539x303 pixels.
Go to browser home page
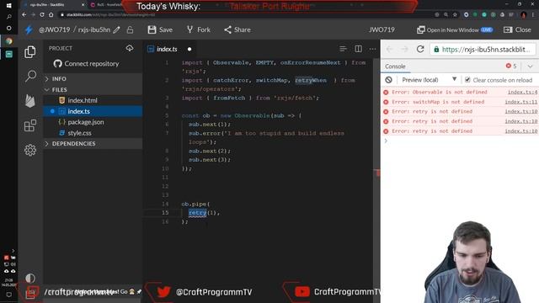(x=51, y=15)
